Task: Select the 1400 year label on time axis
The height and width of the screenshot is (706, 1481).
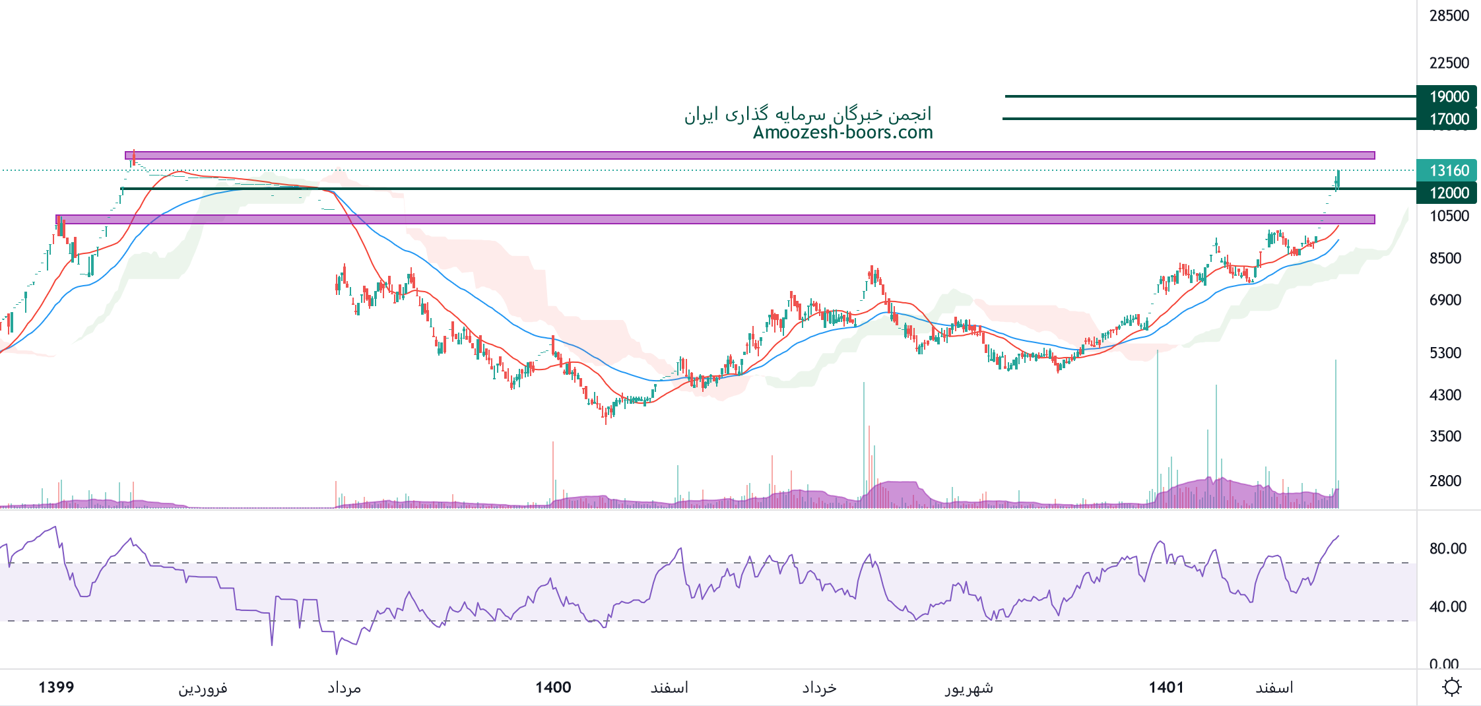Action: point(553,688)
